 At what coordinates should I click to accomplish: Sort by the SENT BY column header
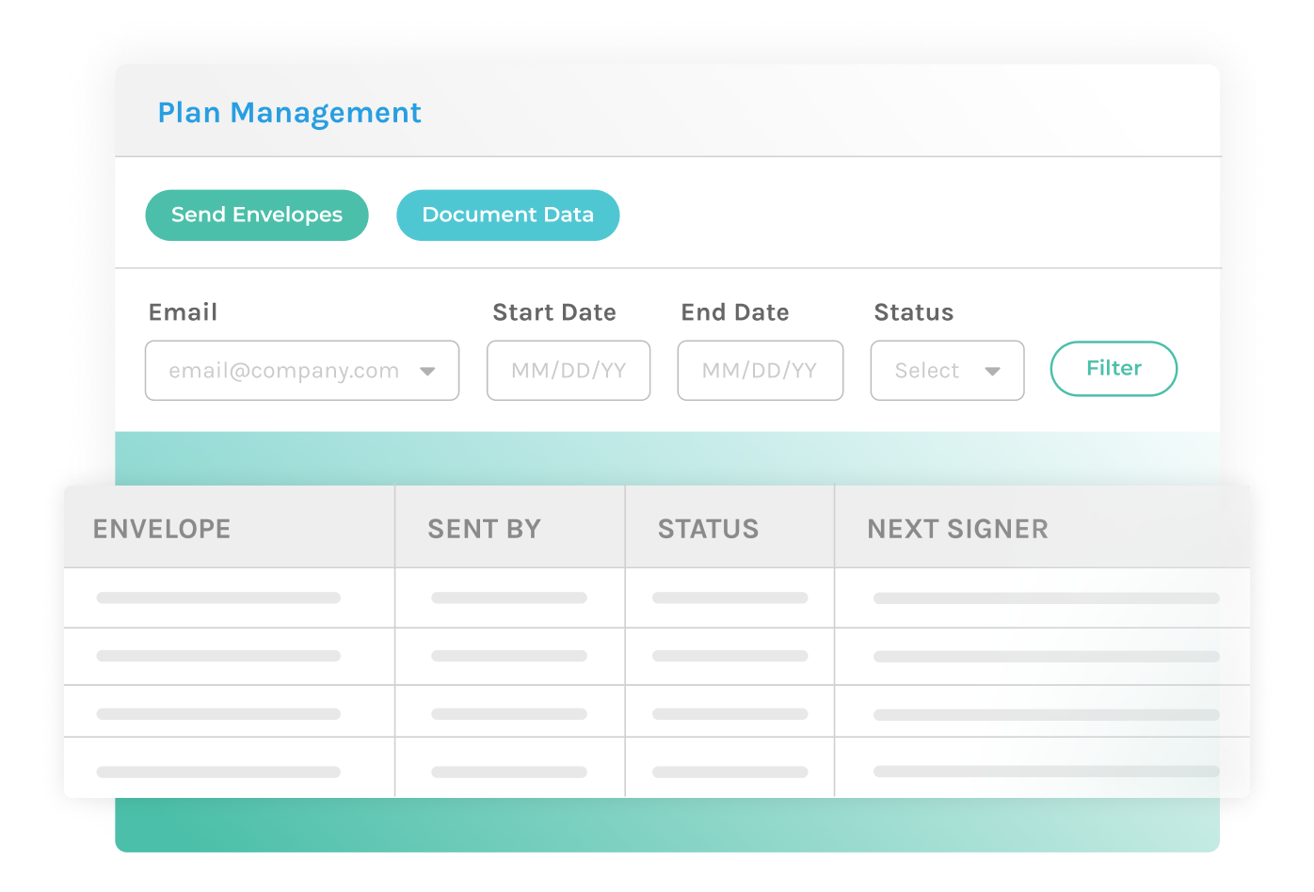[x=484, y=528]
